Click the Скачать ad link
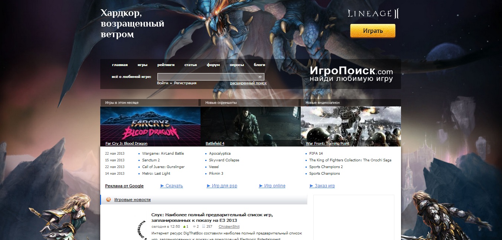This screenshot has height=240, width=502. click(x=172, y=186)
